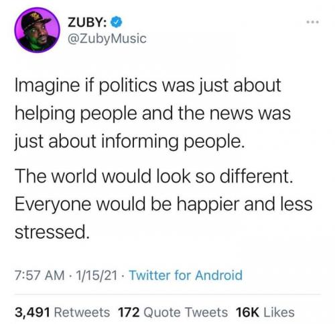335x324 pixels.
Task: View the 3,491 Retweets list
Action: (x=62, y=312)
